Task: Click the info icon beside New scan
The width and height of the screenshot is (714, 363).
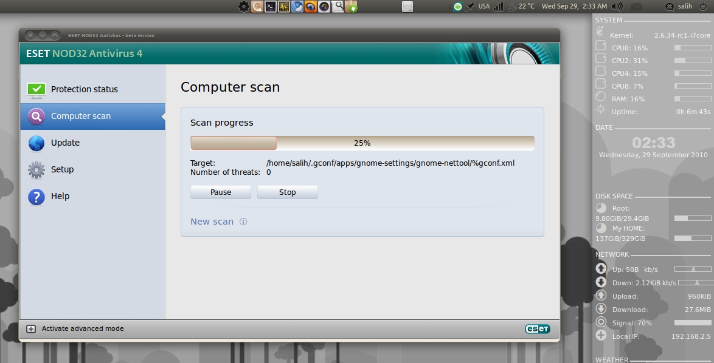Action: tap(243, 222)
